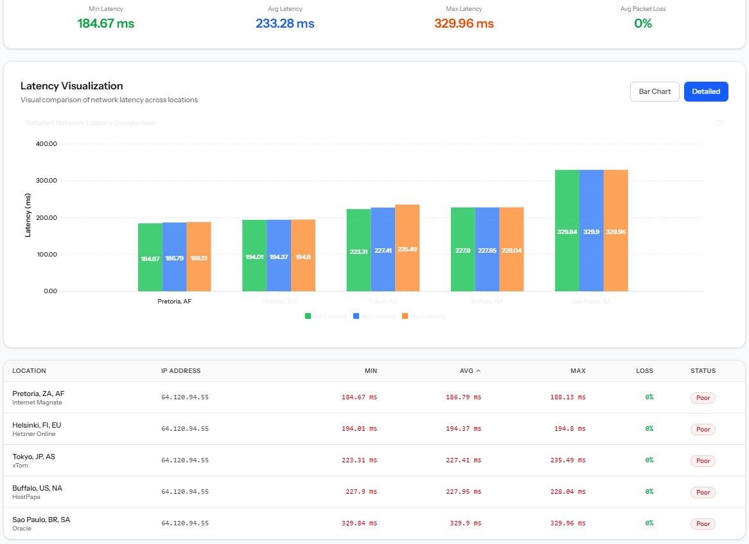Click the Avg Latency 233.28 ms summary

[x=285, y=23]
